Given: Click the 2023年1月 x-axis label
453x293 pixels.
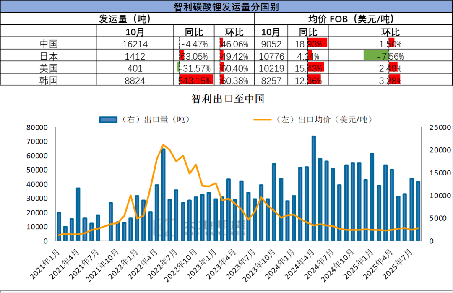Looking at the screenshot, I should [203, 264].
